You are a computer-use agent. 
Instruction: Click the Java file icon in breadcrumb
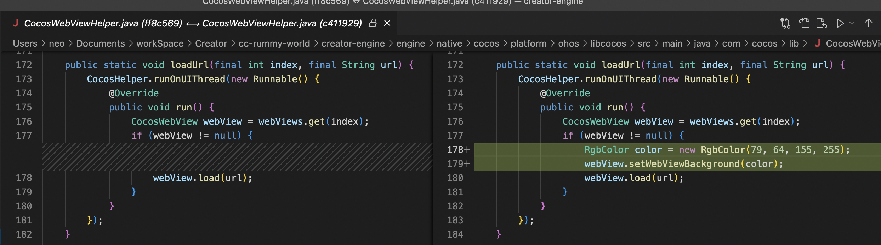pos(818,43)
